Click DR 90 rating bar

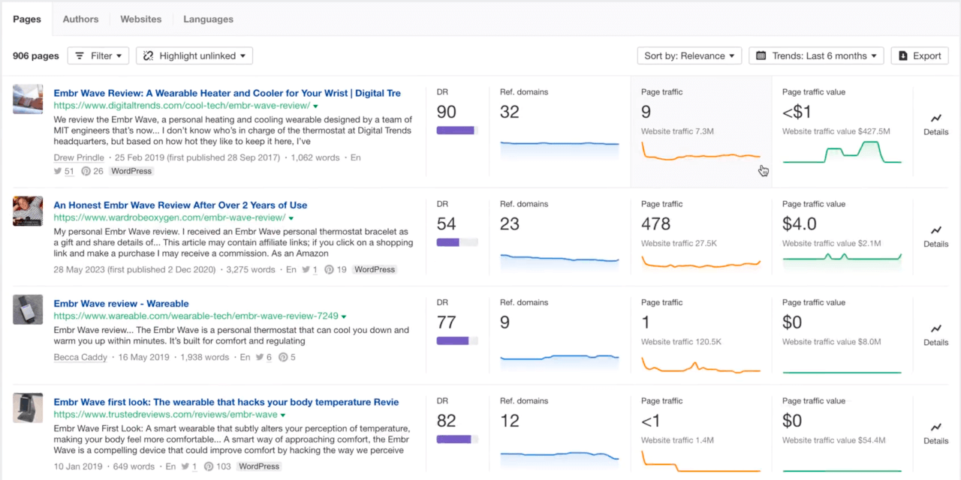click(x=457, y=130)
